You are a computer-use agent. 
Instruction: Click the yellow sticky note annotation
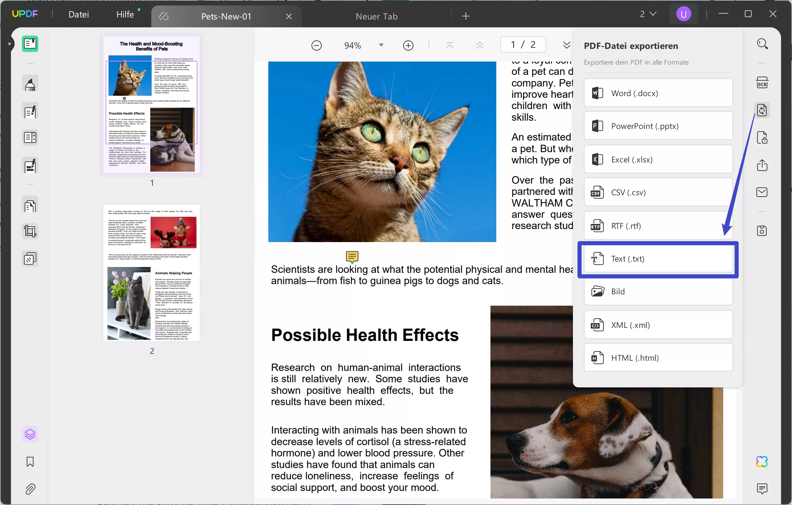[x=352, y=256]
